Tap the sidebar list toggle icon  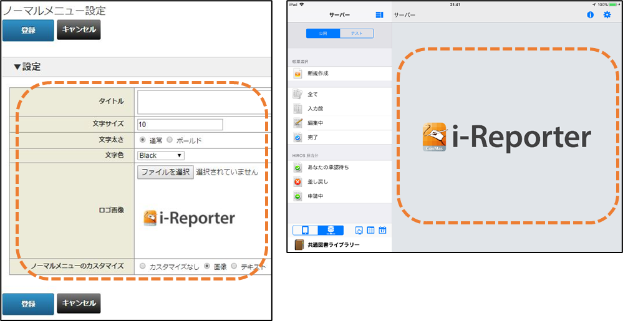[379, 14]
